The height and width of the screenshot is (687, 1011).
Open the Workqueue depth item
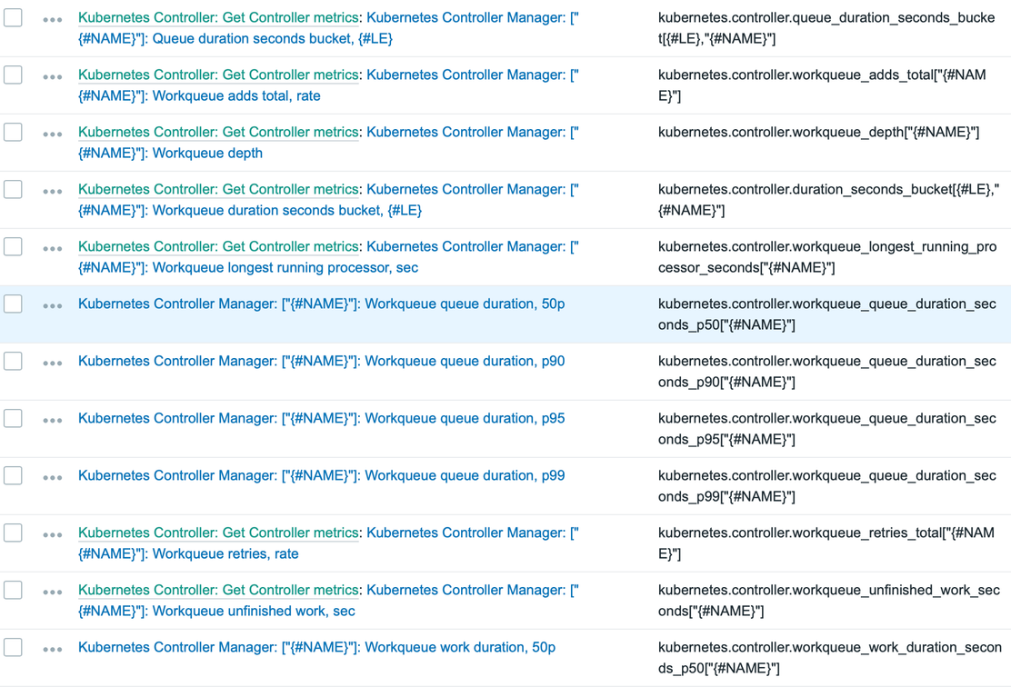pos(328,143)
